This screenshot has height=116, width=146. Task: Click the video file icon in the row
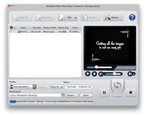click(19, 32)
